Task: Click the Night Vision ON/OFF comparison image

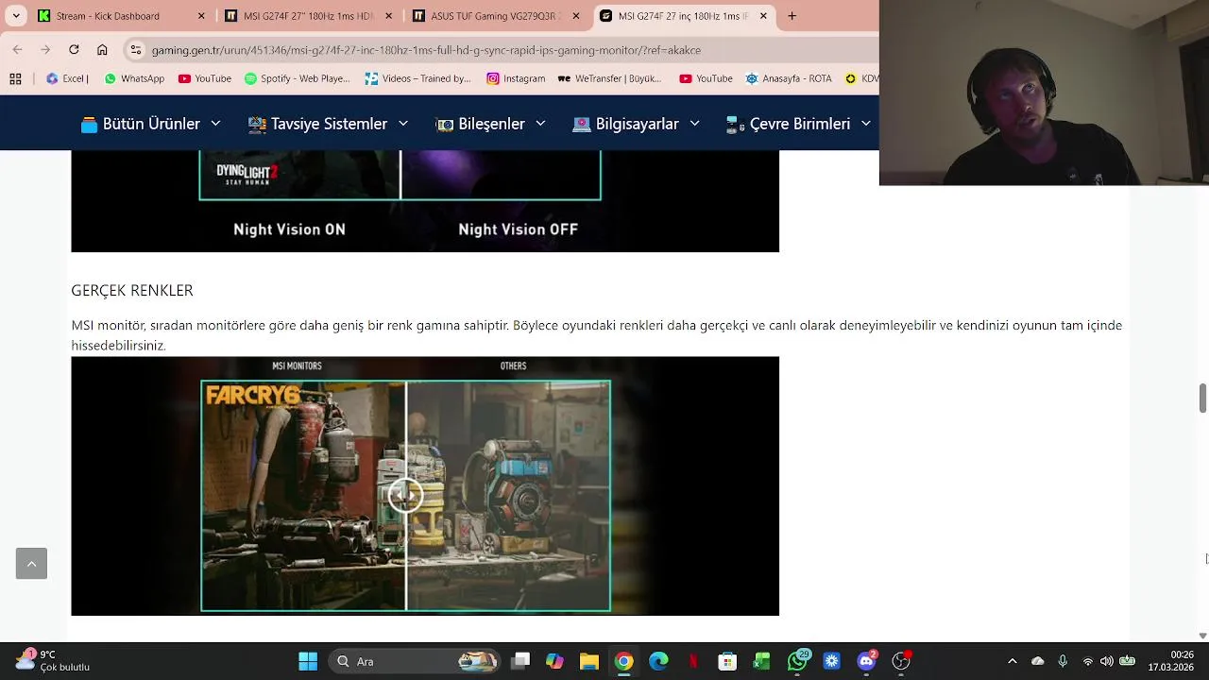Action: [425, 201]
